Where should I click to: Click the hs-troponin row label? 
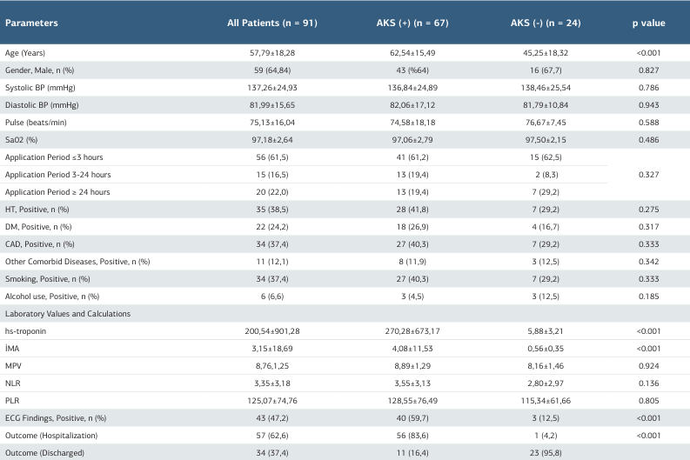[x=24, y=331]
